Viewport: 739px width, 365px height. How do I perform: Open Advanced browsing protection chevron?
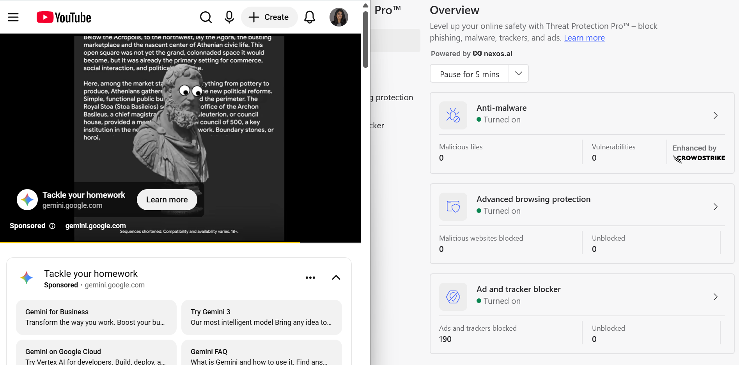point(716,207)
